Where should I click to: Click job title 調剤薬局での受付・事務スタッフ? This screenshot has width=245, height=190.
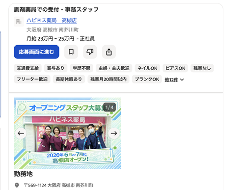click(x=56, y=9)
